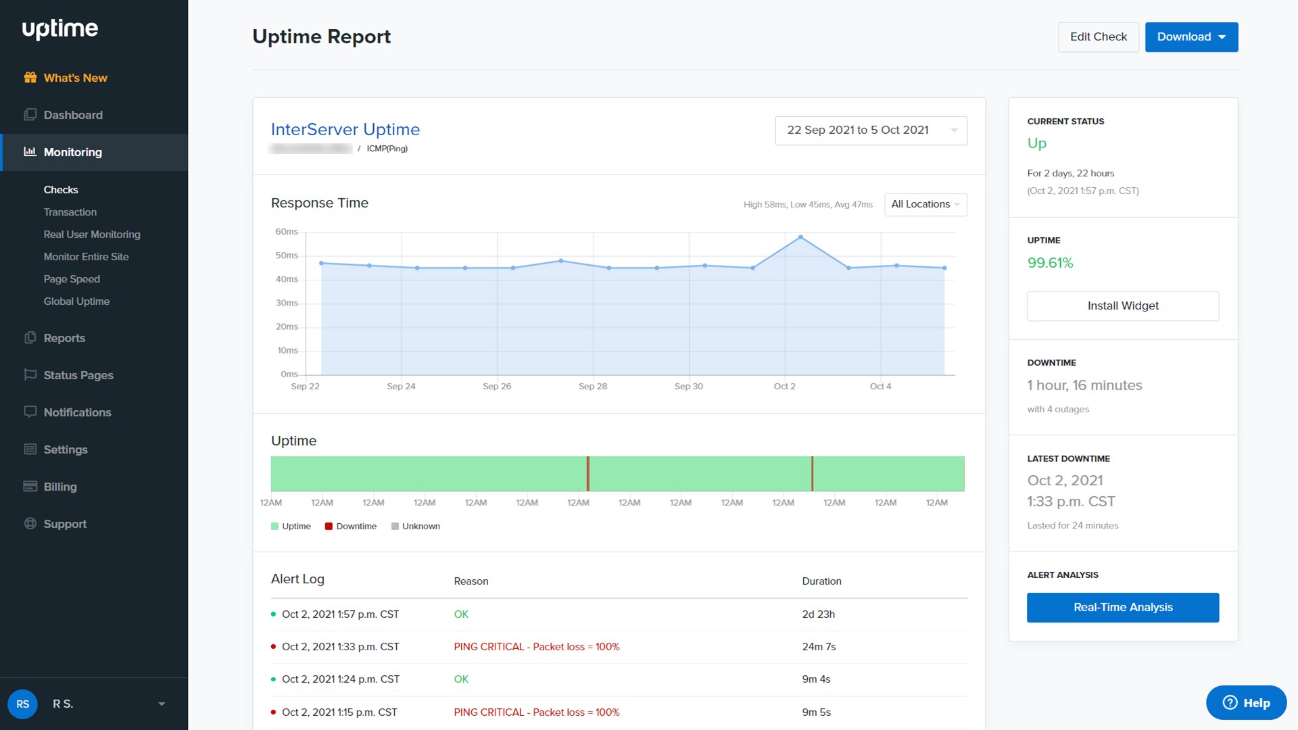Click the red Downtime legend swatch

(329, 527)
